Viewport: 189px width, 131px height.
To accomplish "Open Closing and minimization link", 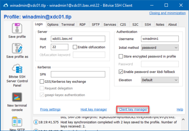I will click(x=168, y=13).
